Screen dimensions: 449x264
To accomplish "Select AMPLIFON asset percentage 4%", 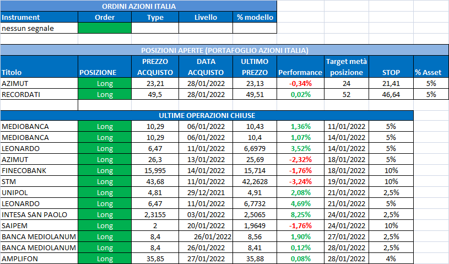I will (x=391, y=258).
